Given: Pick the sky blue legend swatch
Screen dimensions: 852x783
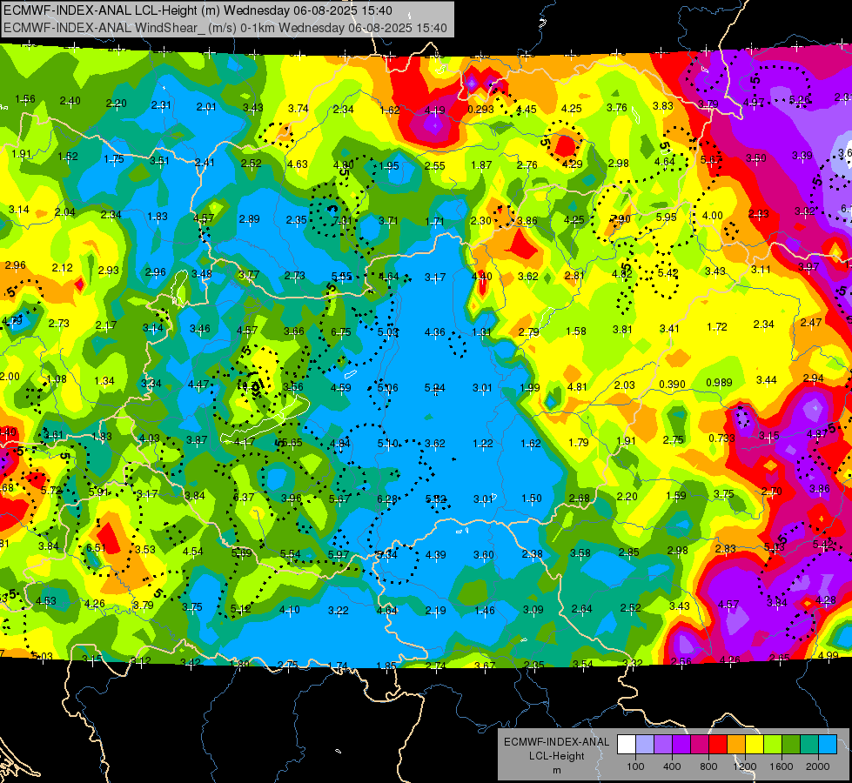Looking at the screenshot, I should [x=827, y=745].
